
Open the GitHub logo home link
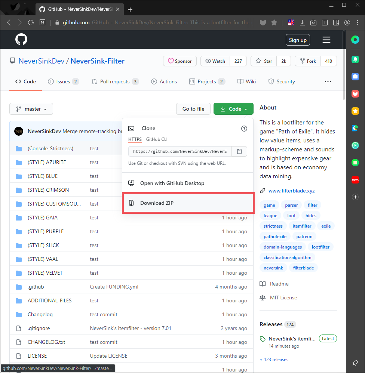[21, 39]
